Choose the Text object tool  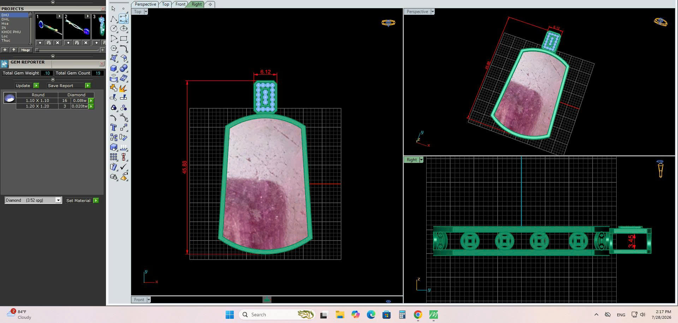pyautogui.click(x=114, y=127)
